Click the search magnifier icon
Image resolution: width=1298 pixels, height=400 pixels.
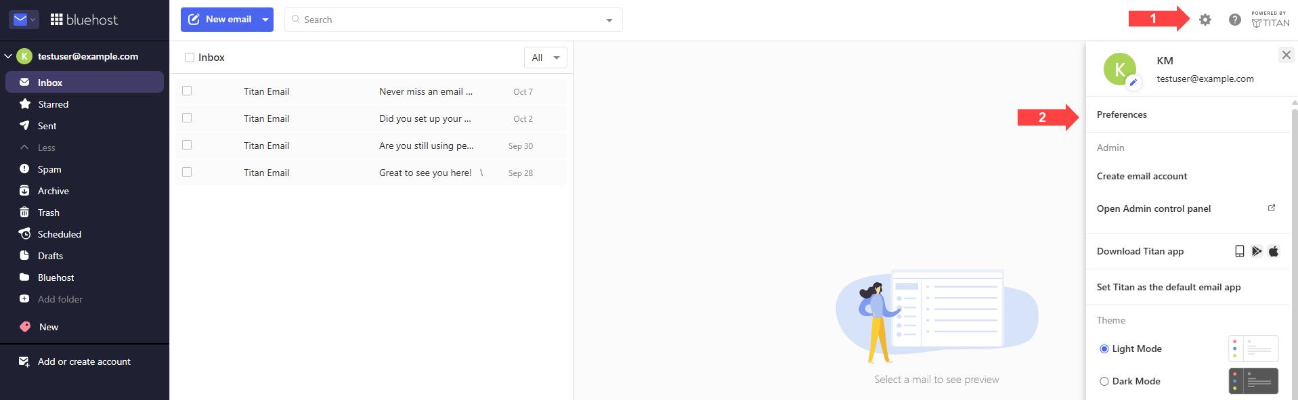296,19
